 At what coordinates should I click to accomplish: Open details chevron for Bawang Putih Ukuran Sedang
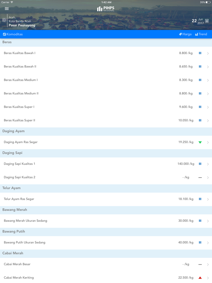[x=208, y=243]
